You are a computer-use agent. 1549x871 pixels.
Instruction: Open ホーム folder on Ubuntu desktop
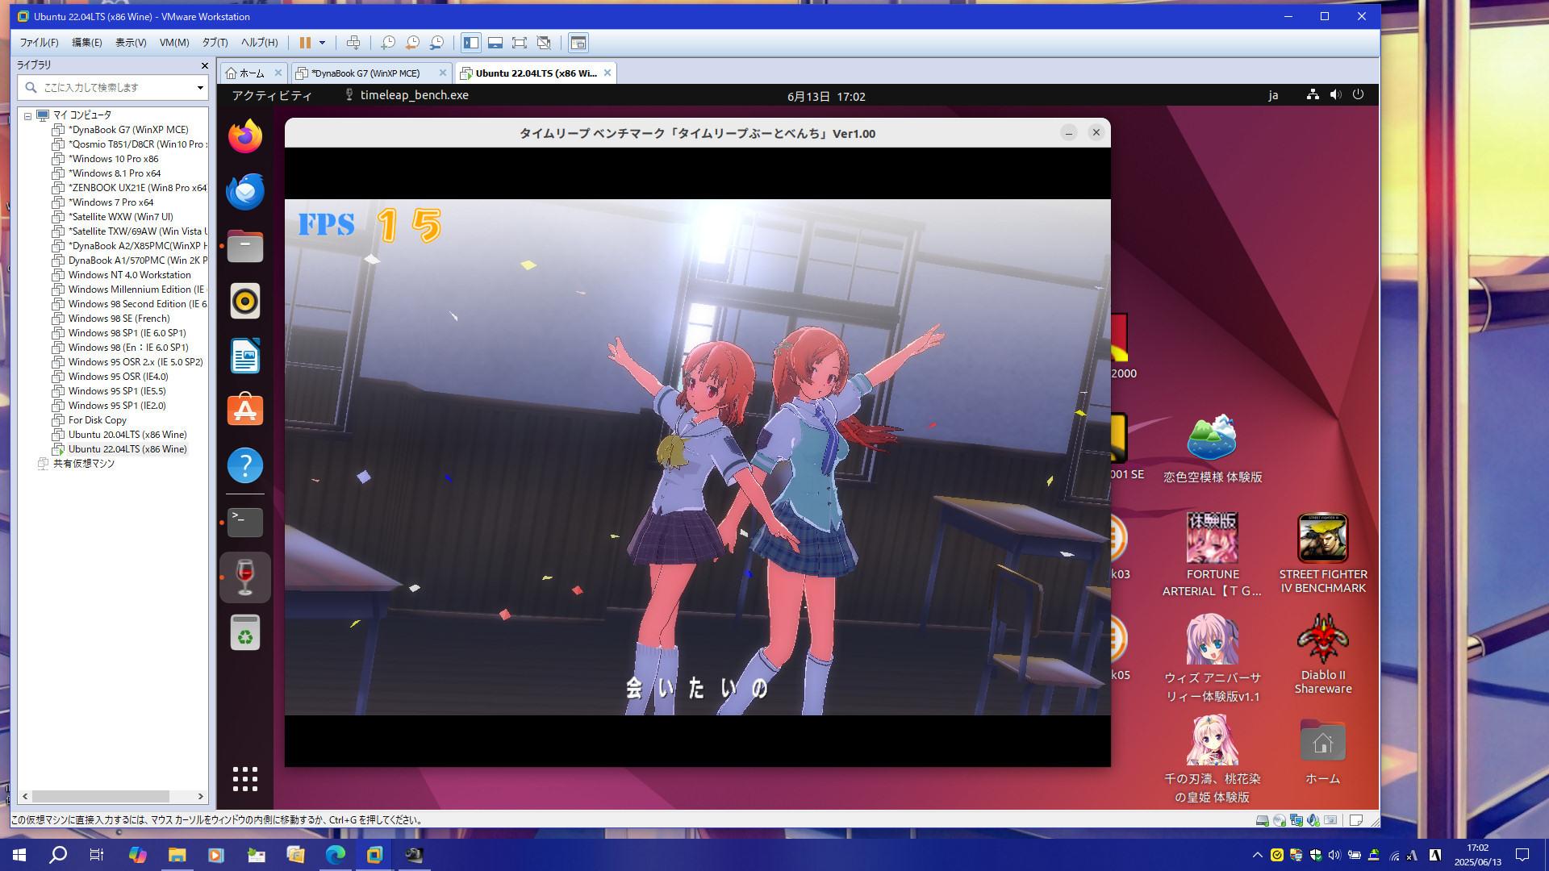coord(1323,751)
